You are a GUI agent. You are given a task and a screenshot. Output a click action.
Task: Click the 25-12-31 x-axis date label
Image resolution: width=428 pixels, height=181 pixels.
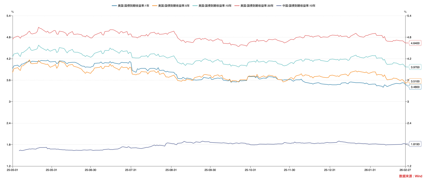click(x=329, y=170)
